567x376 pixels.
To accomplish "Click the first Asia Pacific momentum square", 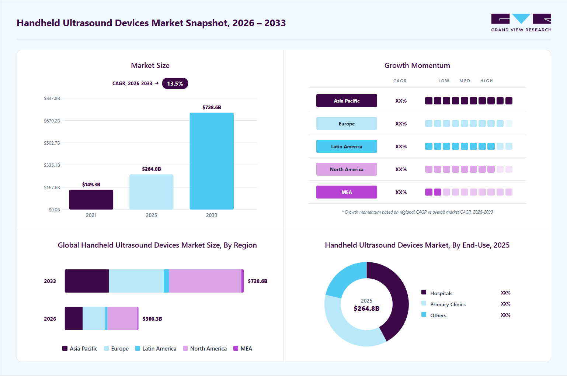I will click(428, 101).
